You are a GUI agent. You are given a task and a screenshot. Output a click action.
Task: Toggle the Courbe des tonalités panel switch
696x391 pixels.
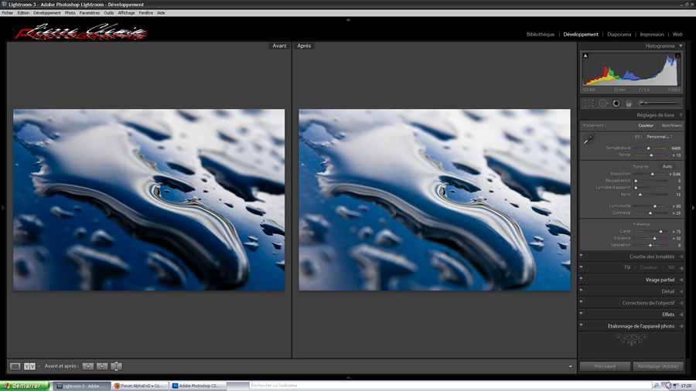pos(582,257)
